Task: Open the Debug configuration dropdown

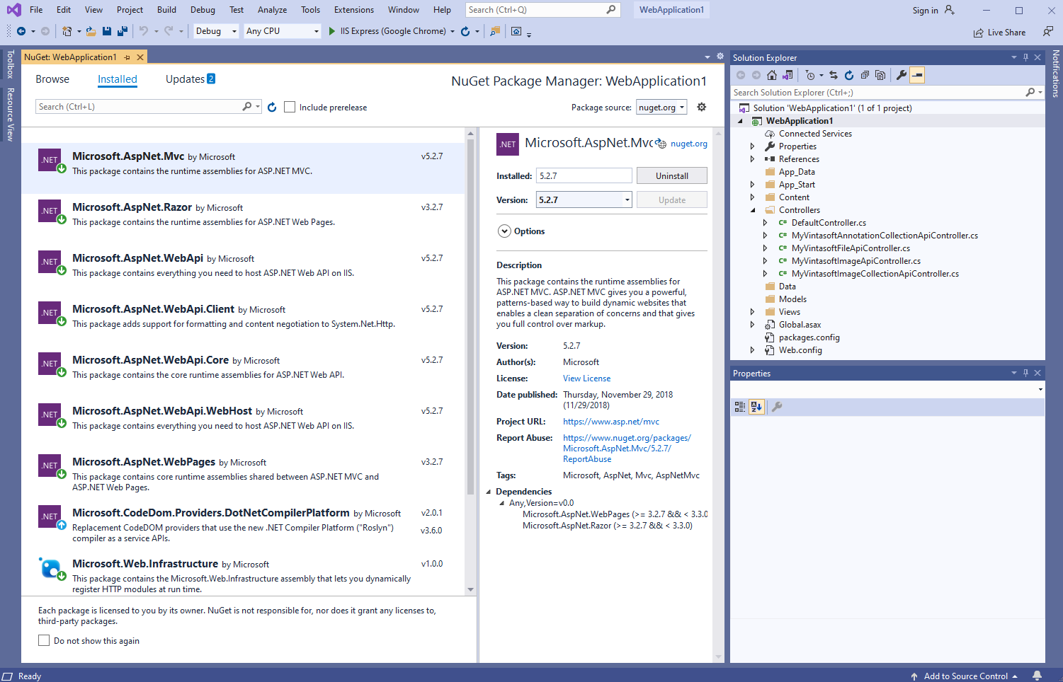Action: coord(216,31)
